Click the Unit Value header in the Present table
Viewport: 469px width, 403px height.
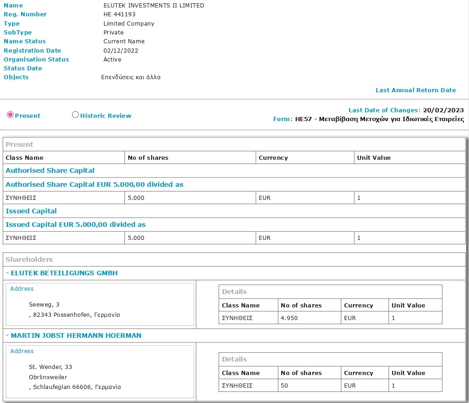374,157
